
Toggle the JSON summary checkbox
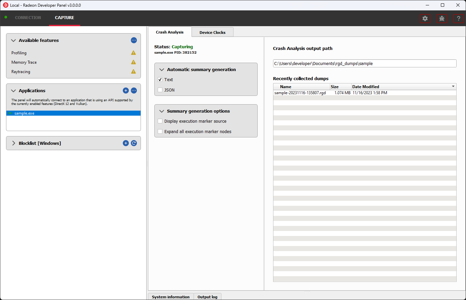click(x=160, y=90)
